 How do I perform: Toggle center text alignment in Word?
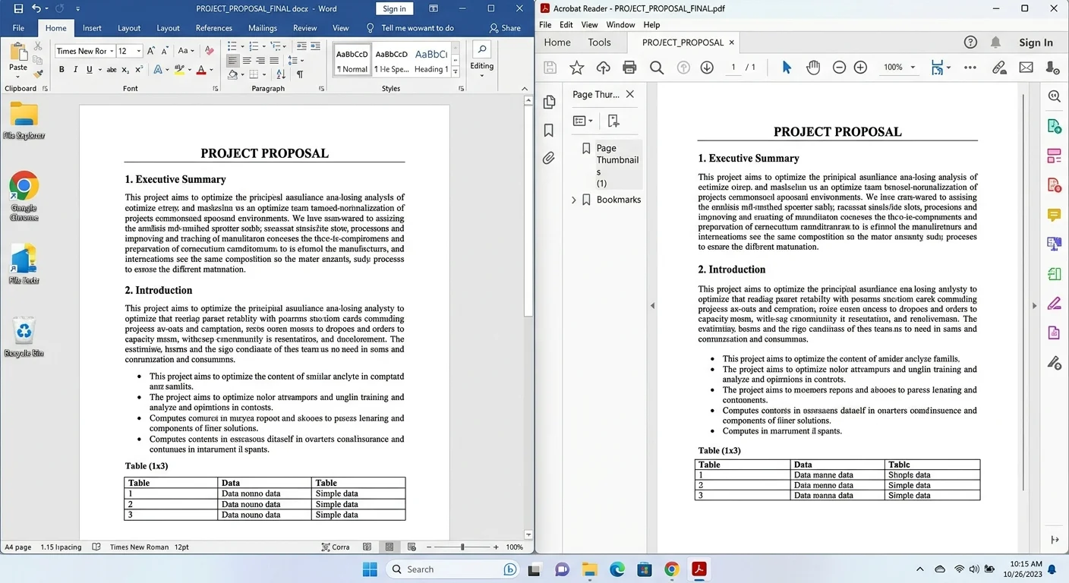pos(247,61)
